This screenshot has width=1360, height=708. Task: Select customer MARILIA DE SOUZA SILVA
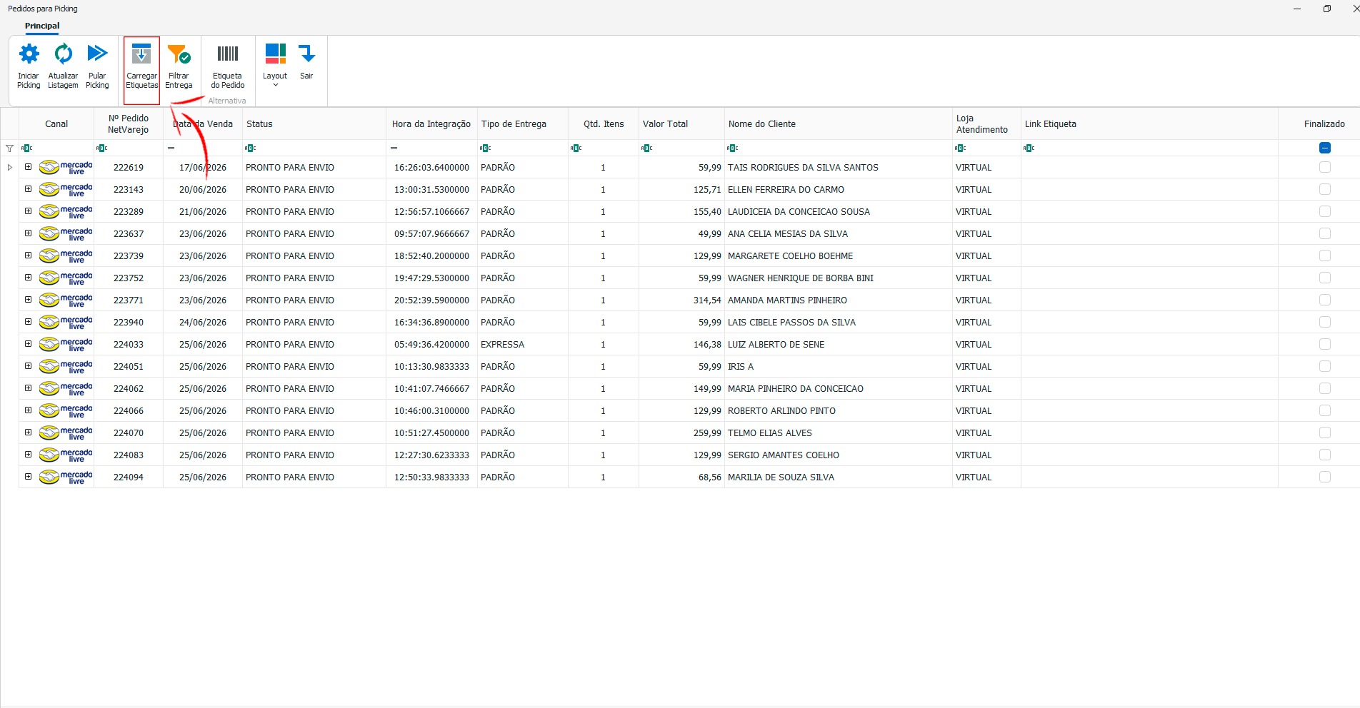point(781,477)
